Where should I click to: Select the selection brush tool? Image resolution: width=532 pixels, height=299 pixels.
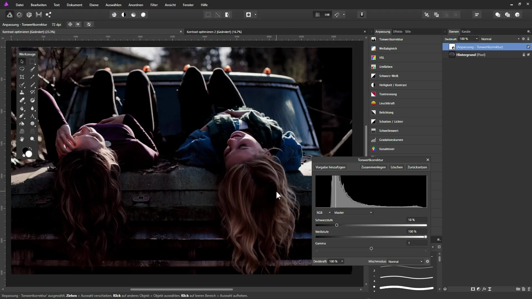pyautogui.click(x=32, y=69)
